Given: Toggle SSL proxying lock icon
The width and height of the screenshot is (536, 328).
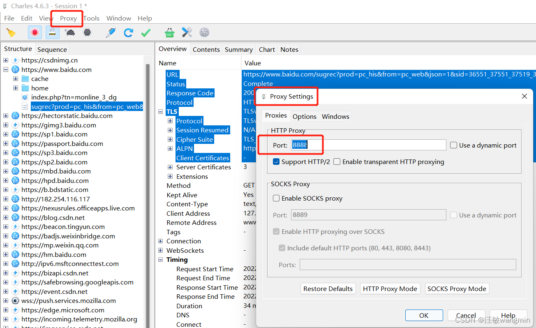Looking at the screenshot, I should pos(52,32).
